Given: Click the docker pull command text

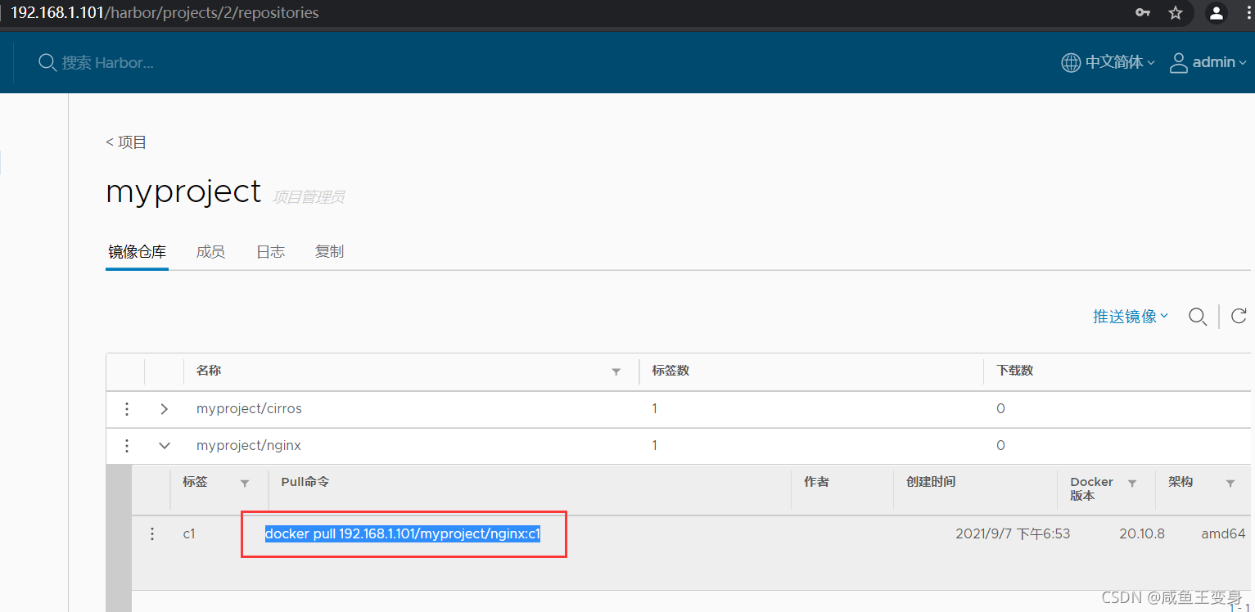Looking at the screenshot, I should (x=402, y=534).
